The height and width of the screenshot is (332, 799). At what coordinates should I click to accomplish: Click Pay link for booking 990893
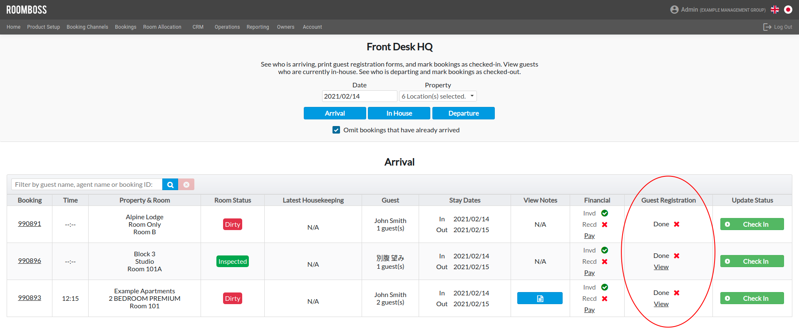click(589, 310)
